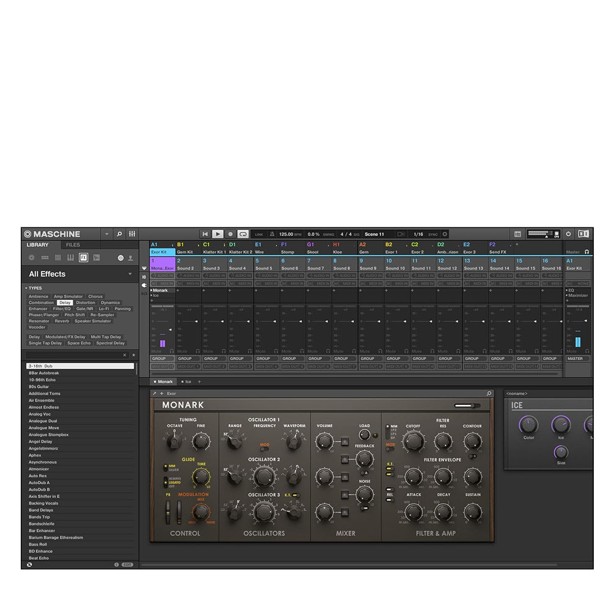Select the Space Echo tag
Image resolution: width=611 pixels, height=611 pixels.
[x=79, y=343]
